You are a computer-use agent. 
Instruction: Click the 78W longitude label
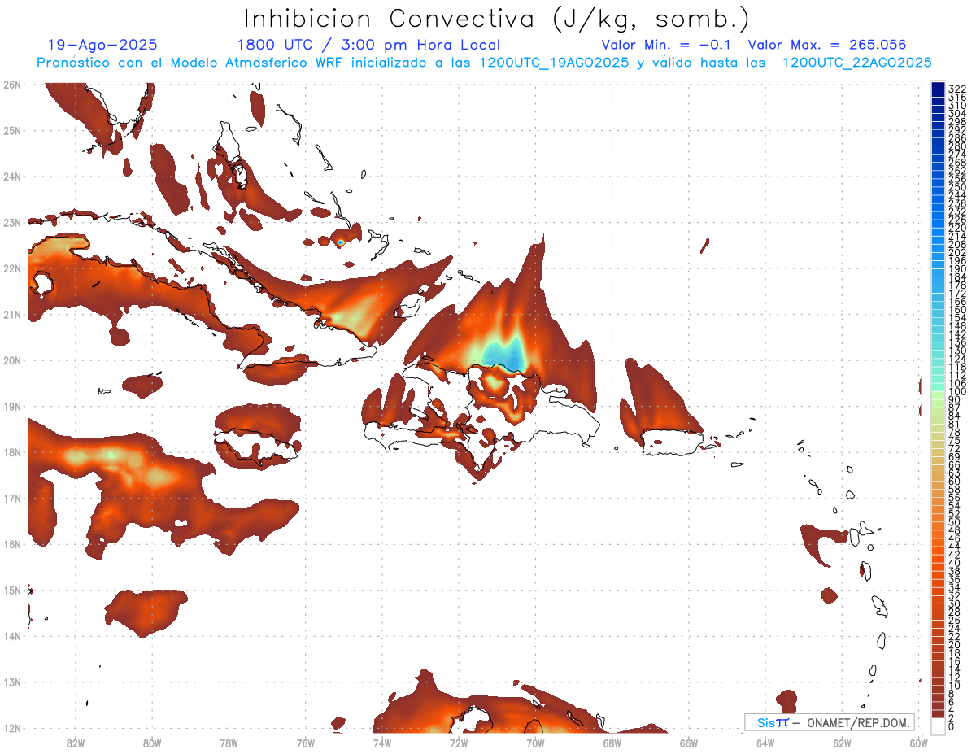coord(229,743)
